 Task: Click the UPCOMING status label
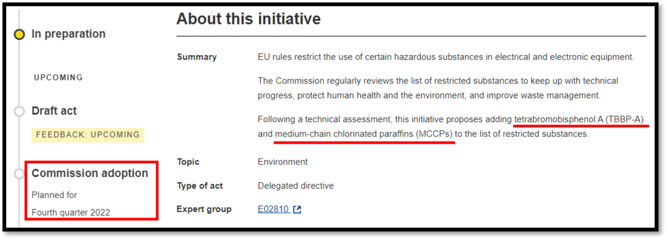[x=58, y=78]
